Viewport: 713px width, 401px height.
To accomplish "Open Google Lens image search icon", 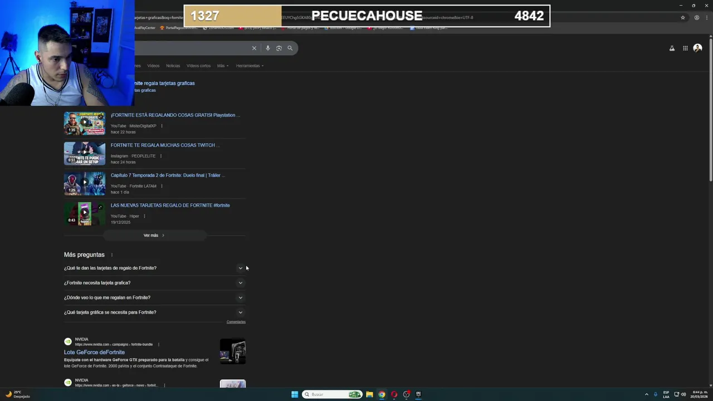I will [x=279, y=48].
